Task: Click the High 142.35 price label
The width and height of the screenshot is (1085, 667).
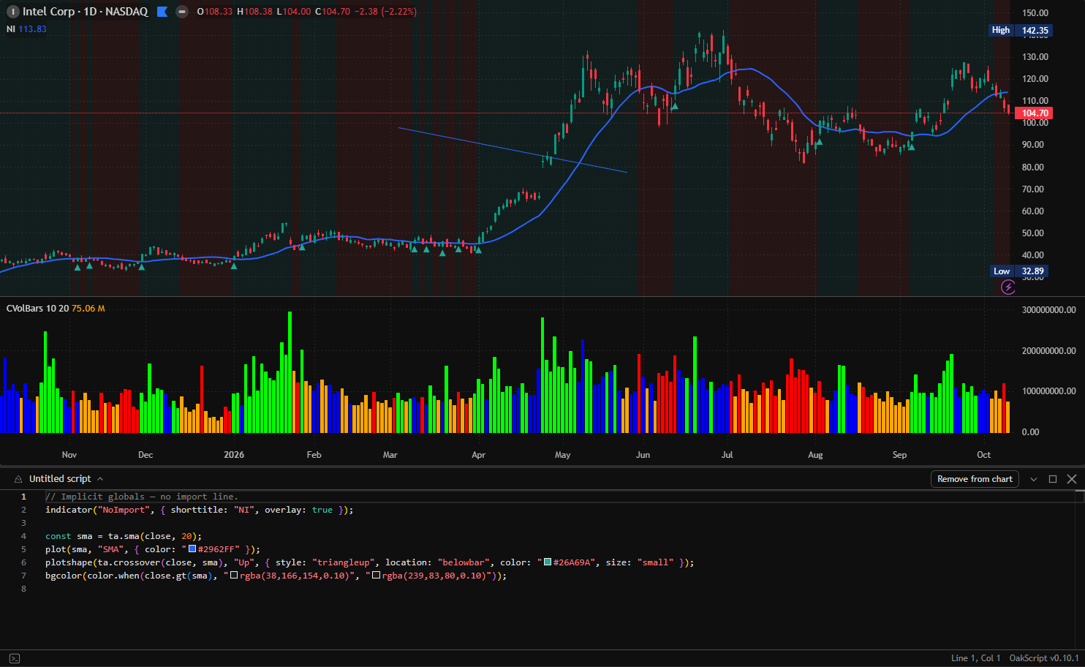Action: pos(1019,30)
